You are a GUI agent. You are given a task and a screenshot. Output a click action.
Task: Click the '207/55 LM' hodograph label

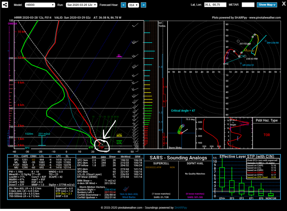point(245,44)
